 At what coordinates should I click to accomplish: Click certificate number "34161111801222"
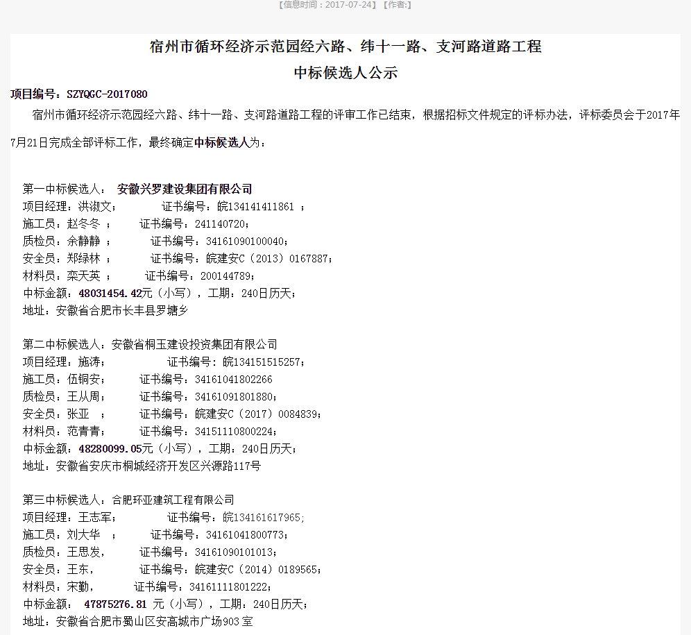tap(228, 587)
